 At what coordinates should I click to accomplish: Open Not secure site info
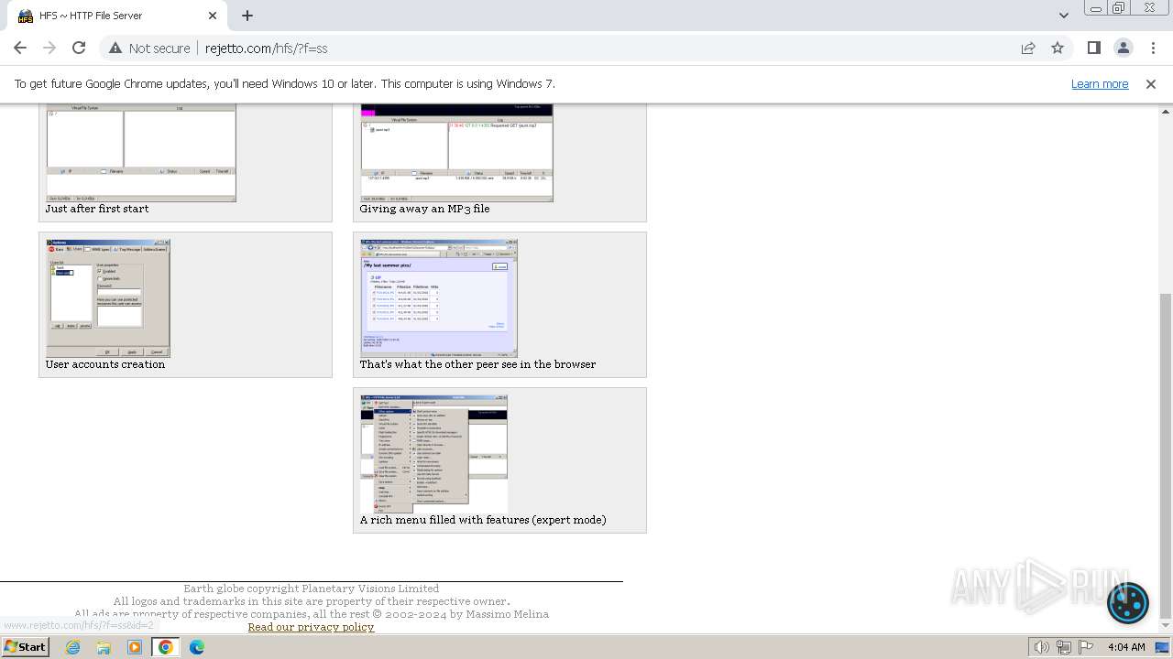149,48
